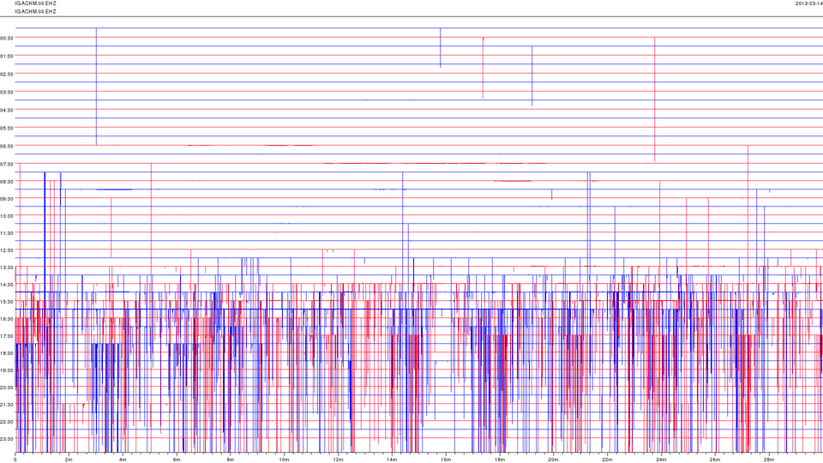Click the 18m tick label on minute axis
The height and width of the screenshot is (463, 823).
click(x=500, y=460)
